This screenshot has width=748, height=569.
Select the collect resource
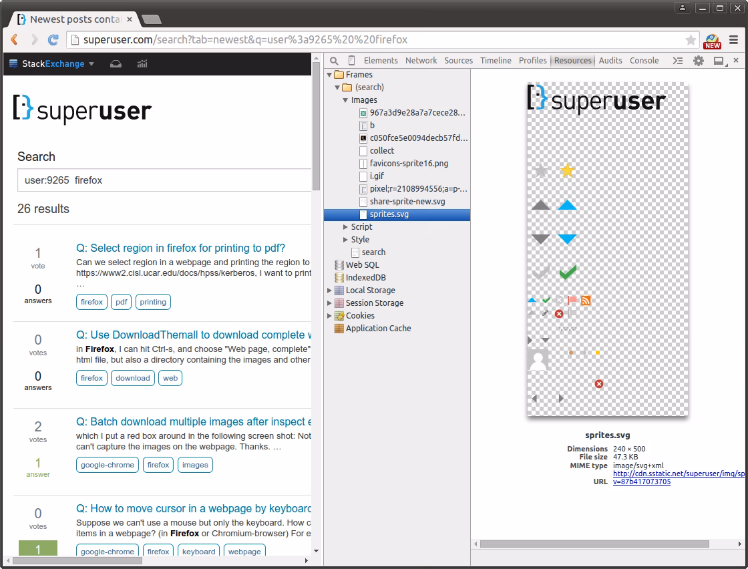(x=382, y=151)
